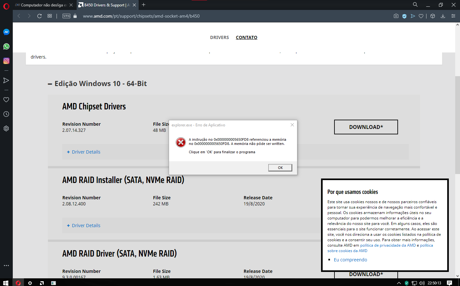Open Easy Setup sliders icon
The width and height of the screenshot is (460, 286).
pos(453,16)
